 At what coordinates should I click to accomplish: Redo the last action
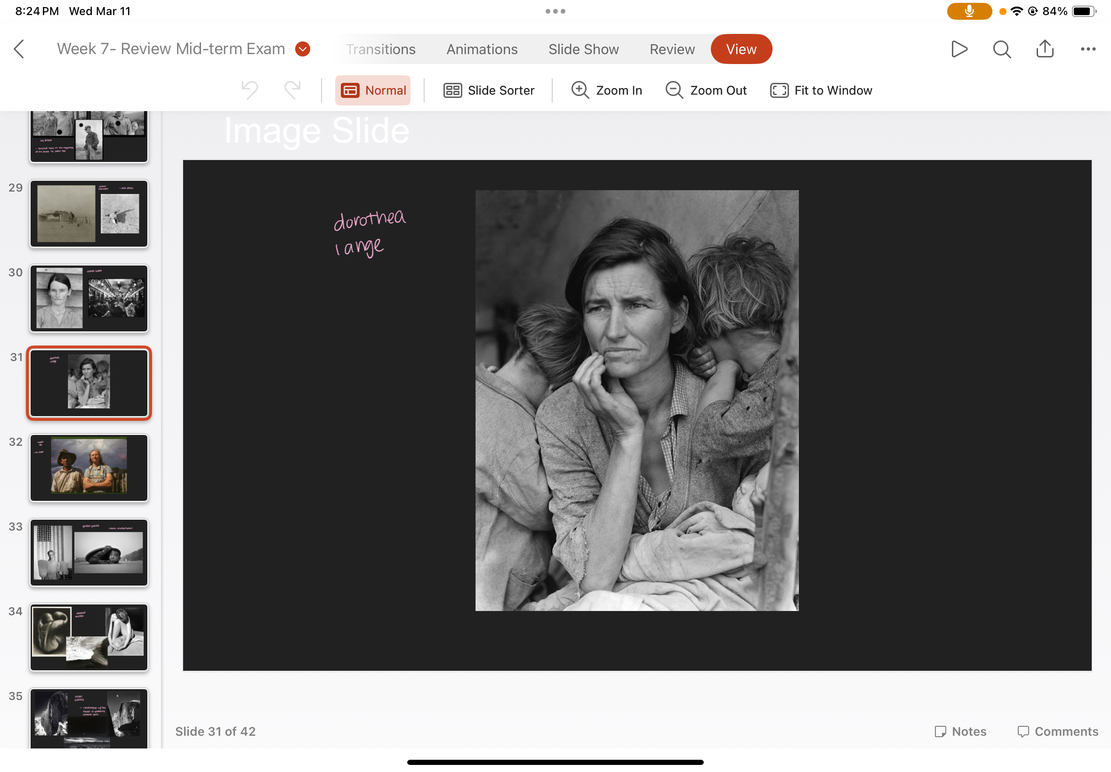pos(292,90)
